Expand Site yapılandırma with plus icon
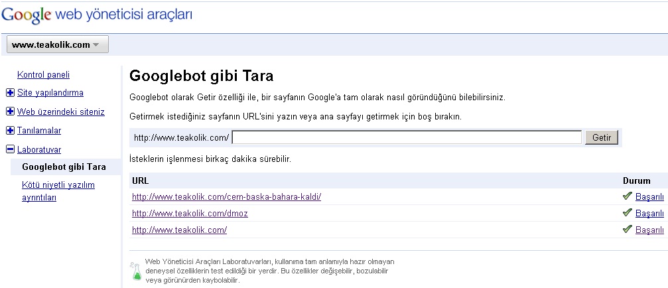The width and height of the screenshot is (668, 288). [x=11, y=93]
